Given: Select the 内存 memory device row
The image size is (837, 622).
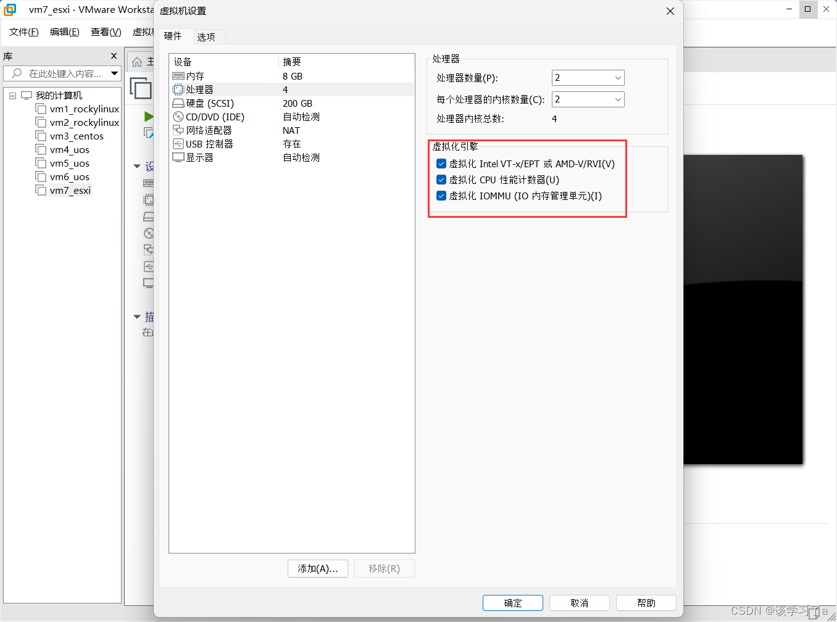Looking at the screenshot, I should point(291,76).
